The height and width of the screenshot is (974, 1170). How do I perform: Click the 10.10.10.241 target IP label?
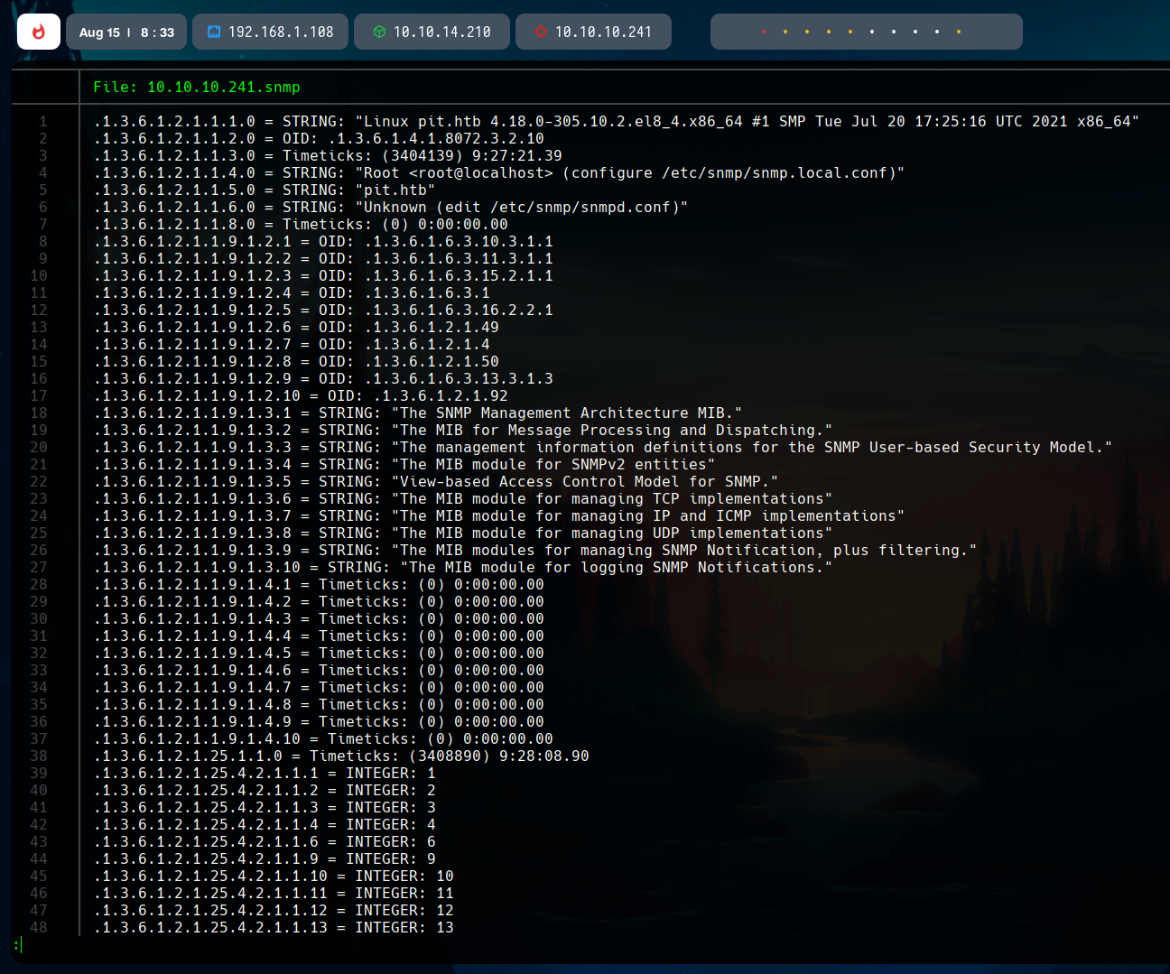point(603,32)
